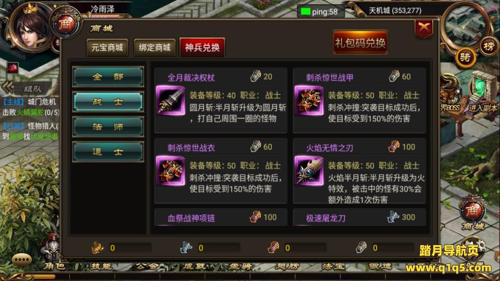Viewport: 500px width, 281px height.
Task: Open the 榜 ranking icon
Action: pyautogui.click(x=488, y=47)
